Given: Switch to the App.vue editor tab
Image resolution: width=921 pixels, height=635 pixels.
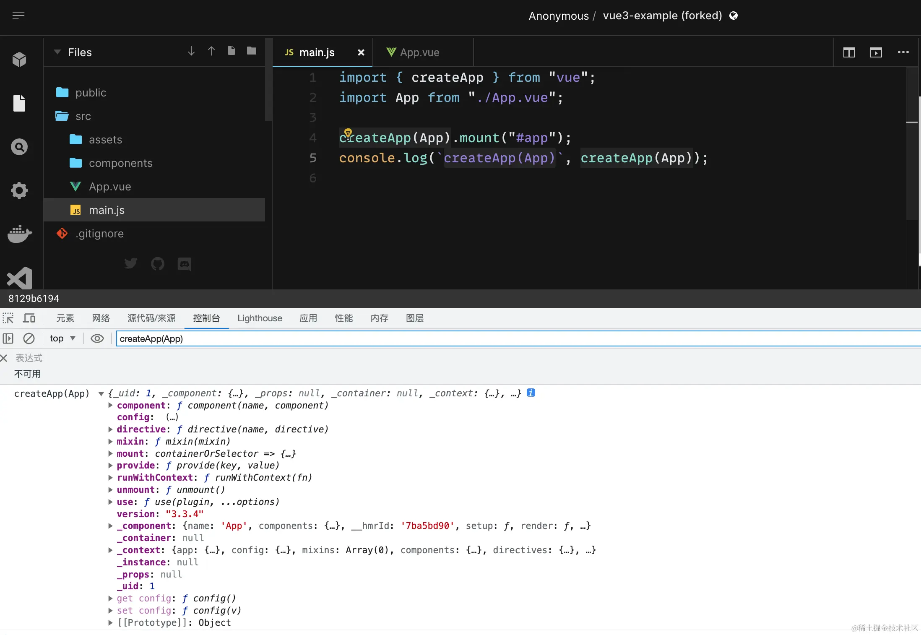Looking at the screenshot, I should [423, 52].
